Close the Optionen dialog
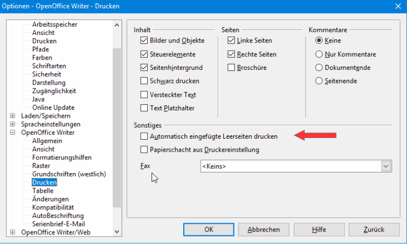This screenshot has width=407, height=244. tap(398, 6)
